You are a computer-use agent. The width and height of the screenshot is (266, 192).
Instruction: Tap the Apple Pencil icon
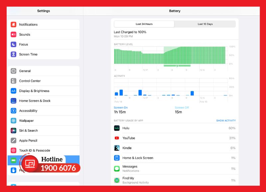tap(13, 140)
